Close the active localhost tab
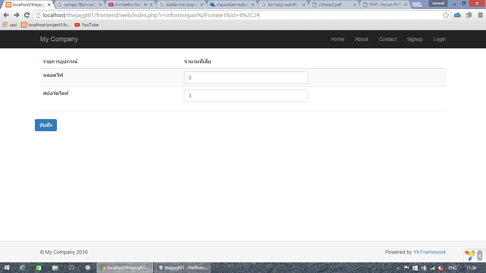 click(x=49, y=5)
